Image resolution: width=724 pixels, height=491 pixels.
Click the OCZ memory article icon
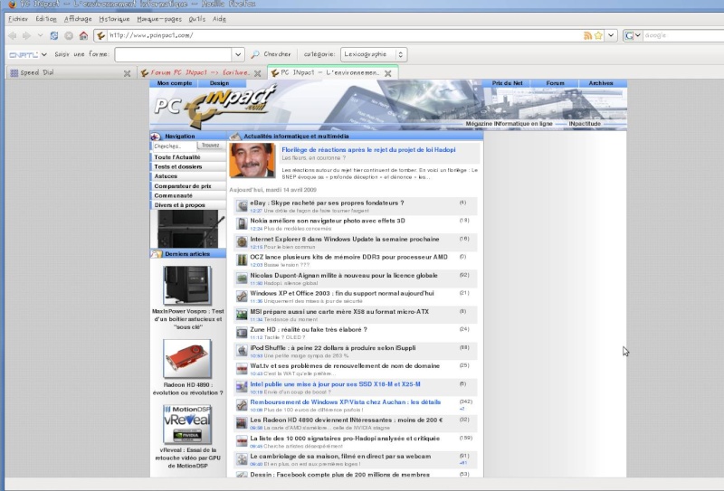click(242, 260)
